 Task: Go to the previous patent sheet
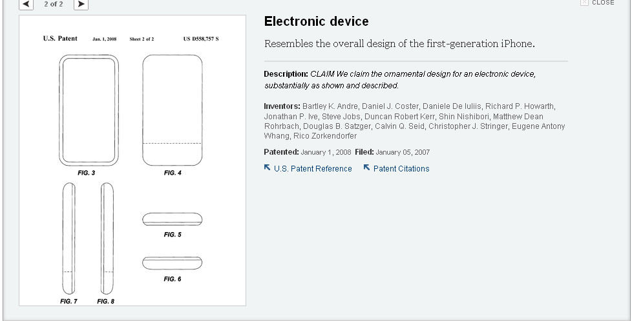point(26,4)
